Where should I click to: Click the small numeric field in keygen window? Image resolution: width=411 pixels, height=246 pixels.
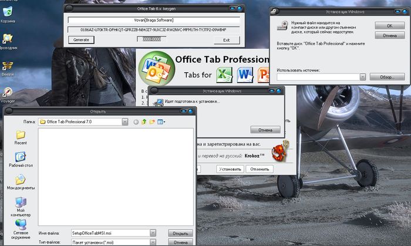click(x=151, y=39)
